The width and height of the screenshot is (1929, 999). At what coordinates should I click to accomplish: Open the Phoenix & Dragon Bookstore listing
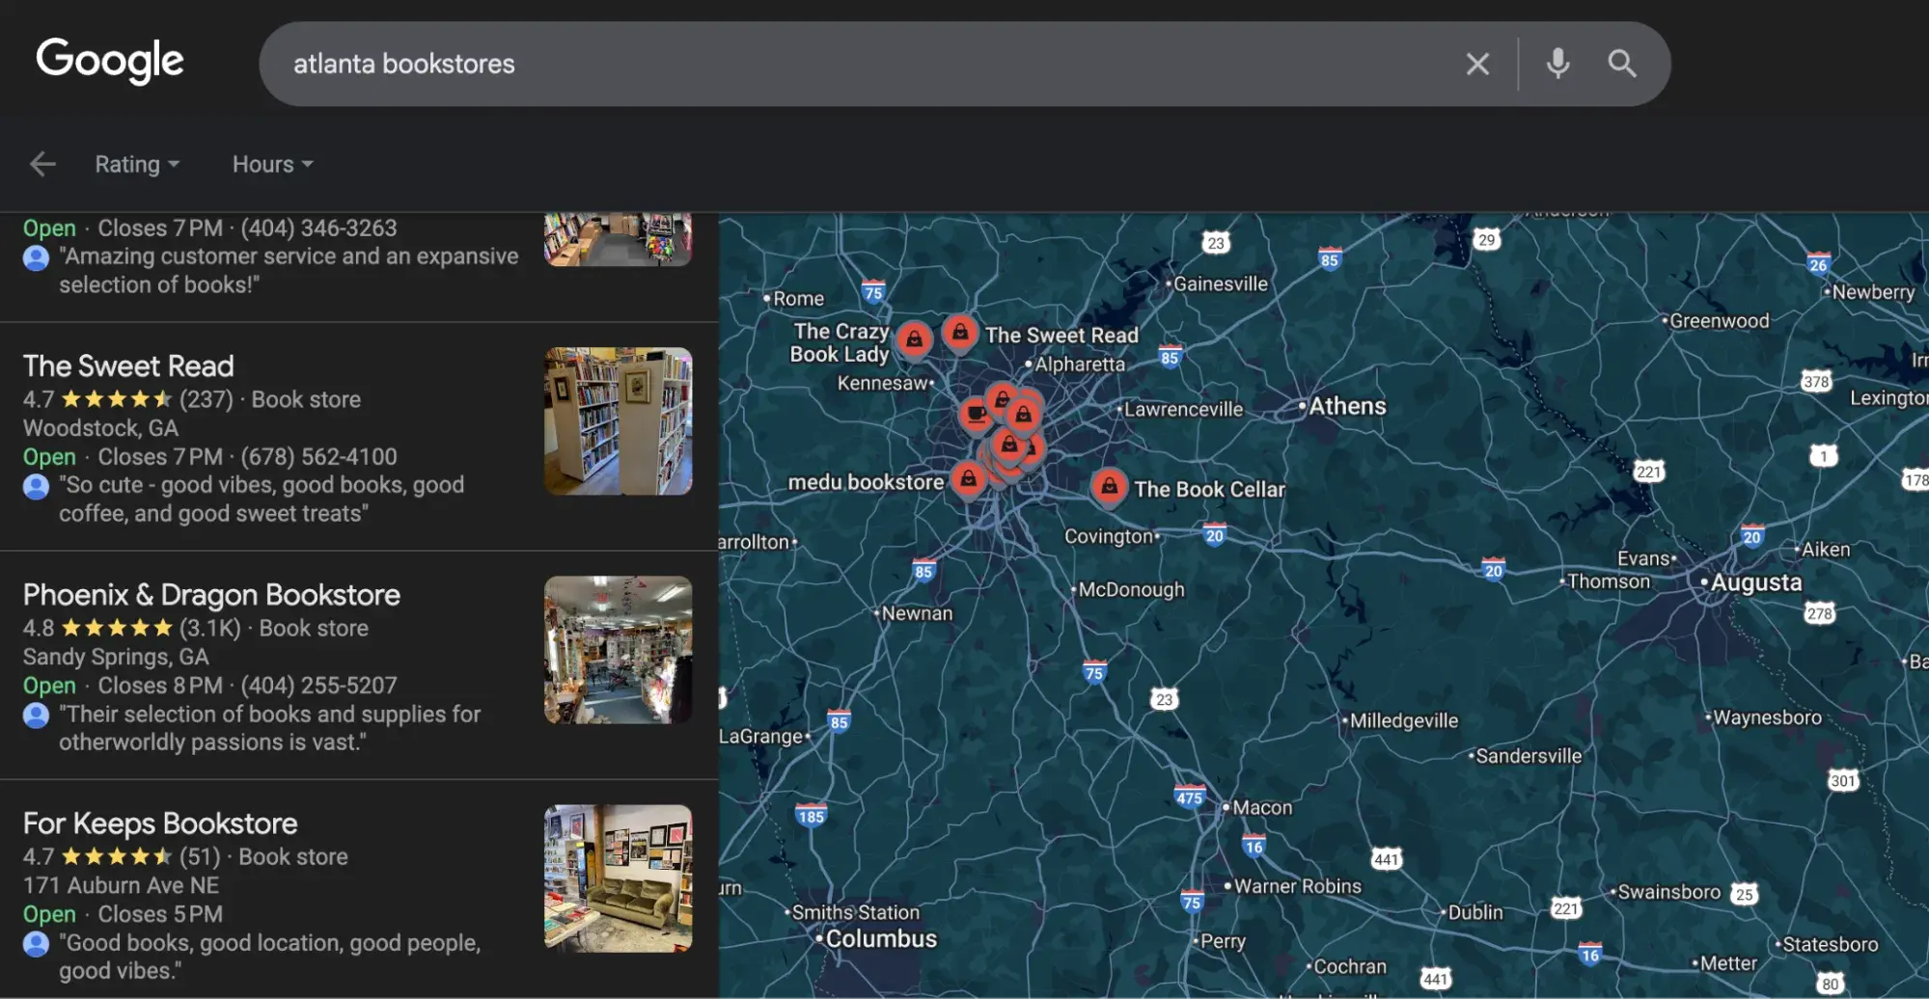[210, 595]
